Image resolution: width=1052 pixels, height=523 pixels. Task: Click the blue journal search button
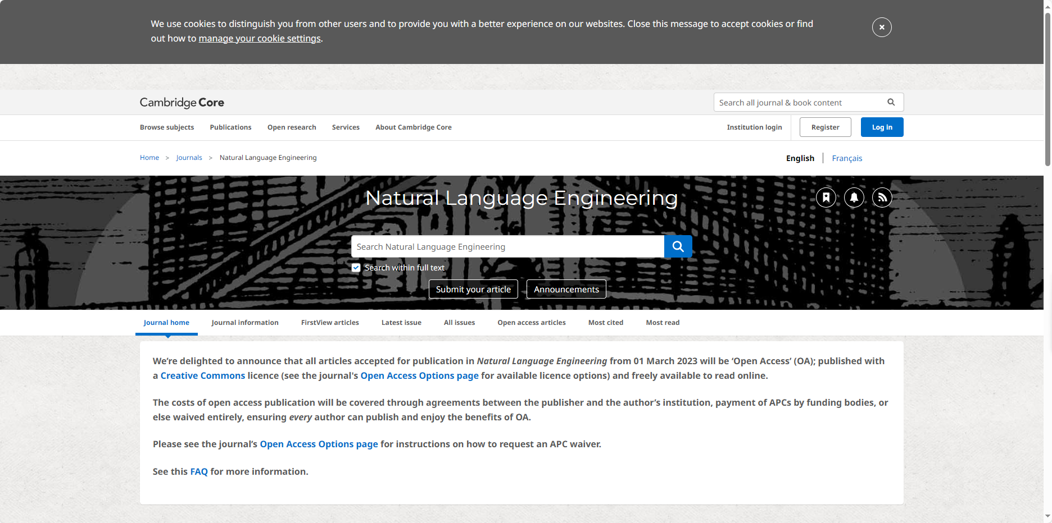[x=678, y=246]
